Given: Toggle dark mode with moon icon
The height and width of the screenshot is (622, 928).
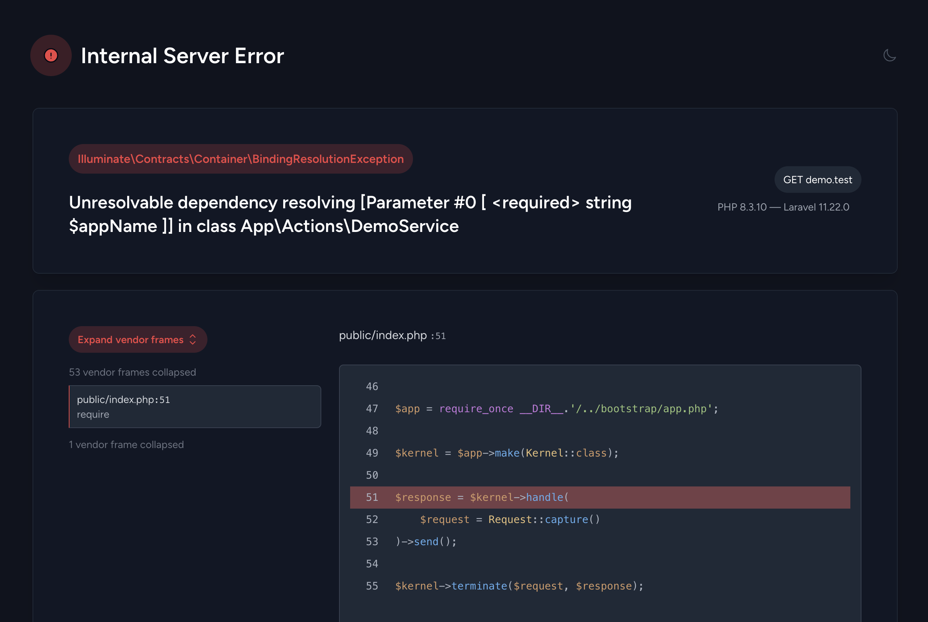Looking at the screenshot, I should tap(890, 55).
